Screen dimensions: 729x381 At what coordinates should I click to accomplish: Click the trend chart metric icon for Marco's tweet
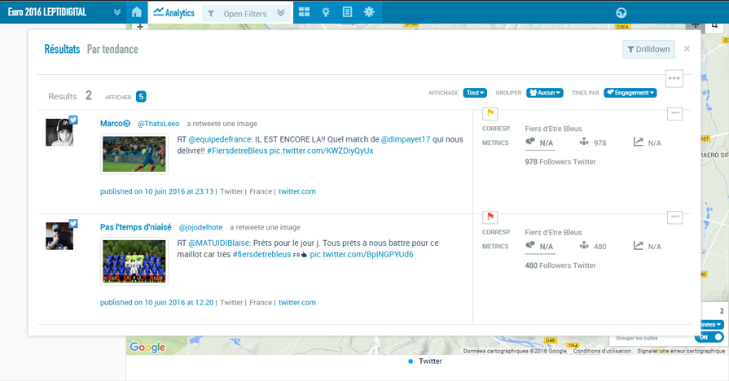(x=638, y=142)
